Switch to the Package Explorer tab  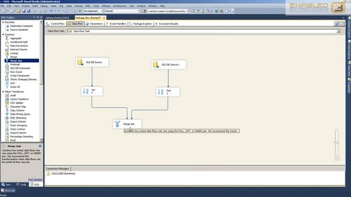pyautogui.click(x=140, y=24)
